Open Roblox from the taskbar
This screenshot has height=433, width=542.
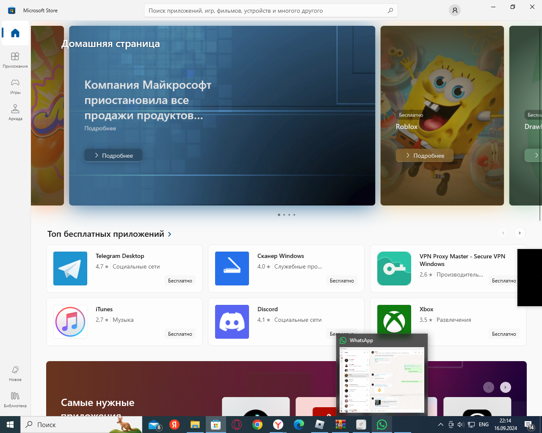click(320, 425)
